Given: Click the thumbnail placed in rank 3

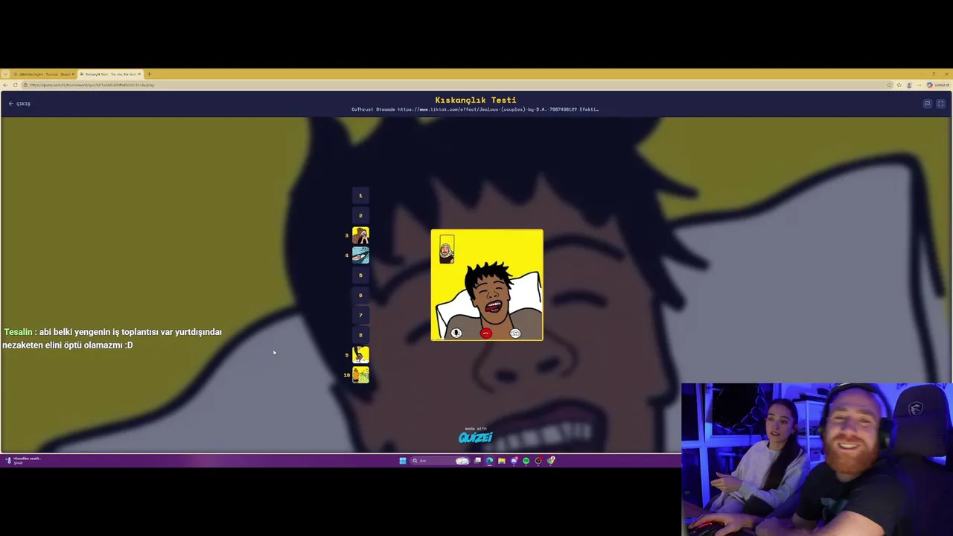Looking at the screenshot, I should click(x=360, y=235).
